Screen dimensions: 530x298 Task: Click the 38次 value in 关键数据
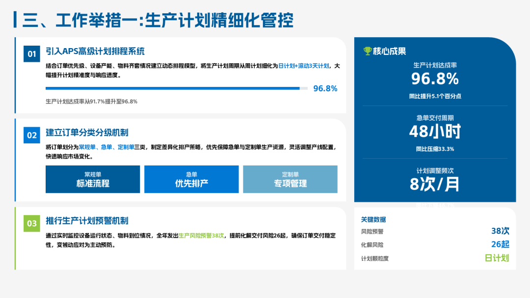500,231
